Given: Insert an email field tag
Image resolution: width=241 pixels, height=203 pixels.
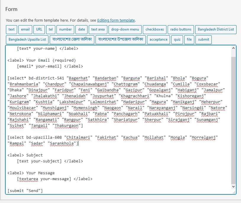Looking at the screenshot, I should tap(25, 29).
